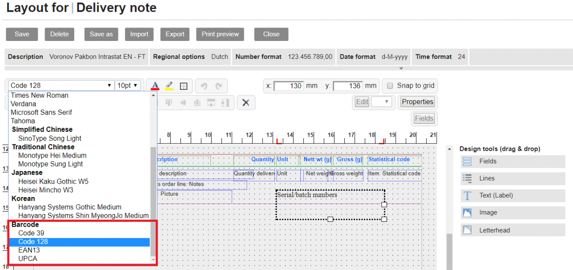This screenshot has width=573, height=270.
Task: Select the Letterhead design tool
Action: pos(513,230)
